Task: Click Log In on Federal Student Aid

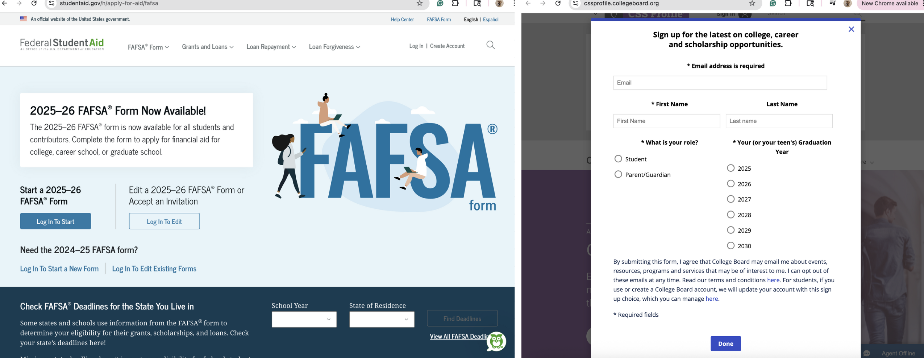Action: tap(416, 46)
